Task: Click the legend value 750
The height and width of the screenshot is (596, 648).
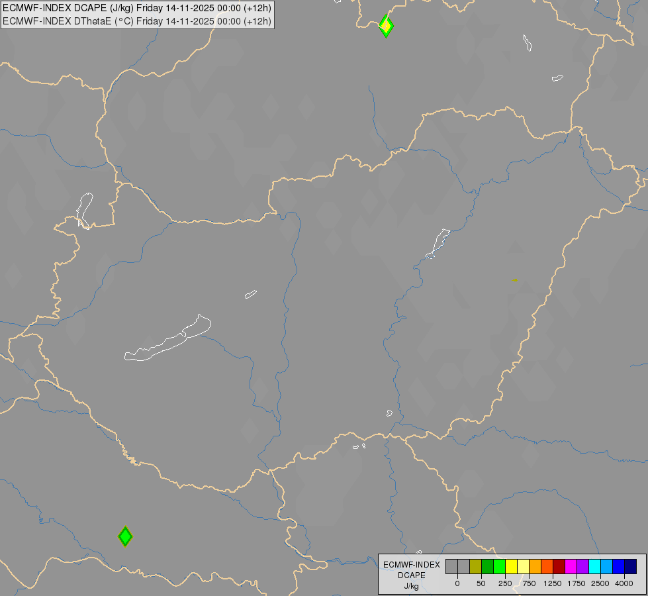Action: pos(529,583)
